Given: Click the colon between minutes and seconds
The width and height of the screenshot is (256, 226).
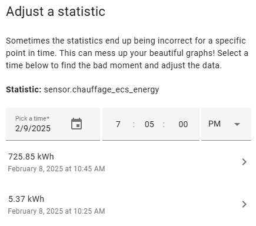Looking at the screenshot, I should coord(164,124).
